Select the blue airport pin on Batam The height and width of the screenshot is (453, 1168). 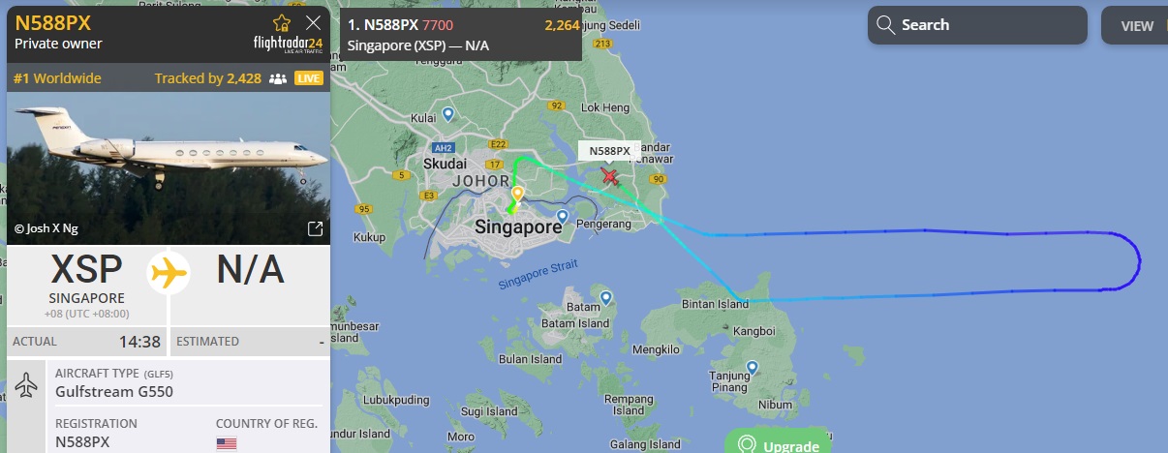pyautogui.click(x=605, y=298)
